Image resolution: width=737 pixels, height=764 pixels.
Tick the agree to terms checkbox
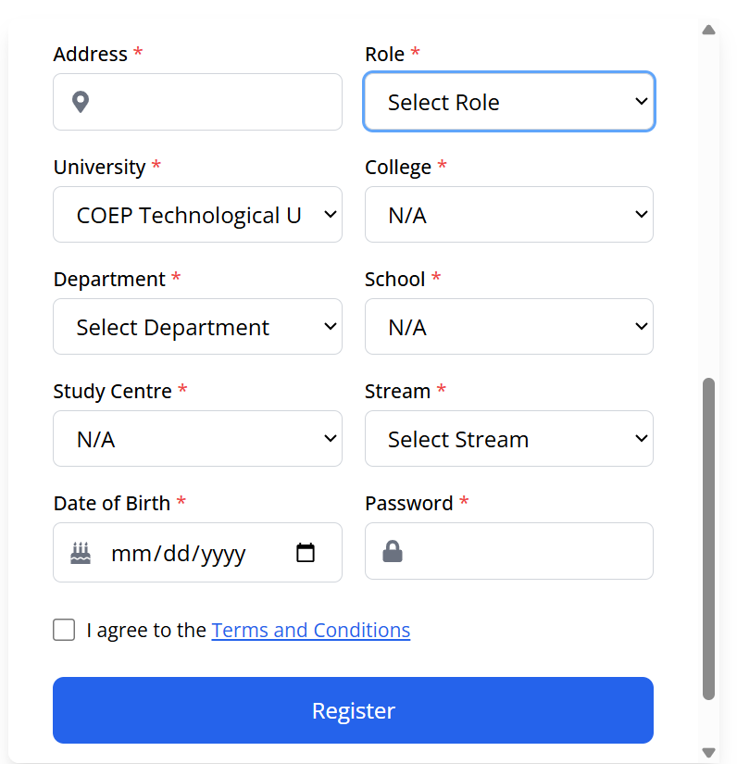pyautogui.click(x=64, y=631)
